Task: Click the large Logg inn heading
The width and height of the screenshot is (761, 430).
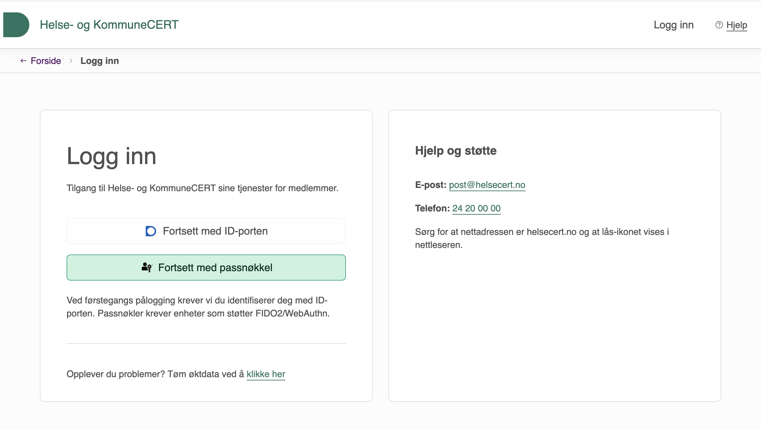Action: (x=112, y=156)
